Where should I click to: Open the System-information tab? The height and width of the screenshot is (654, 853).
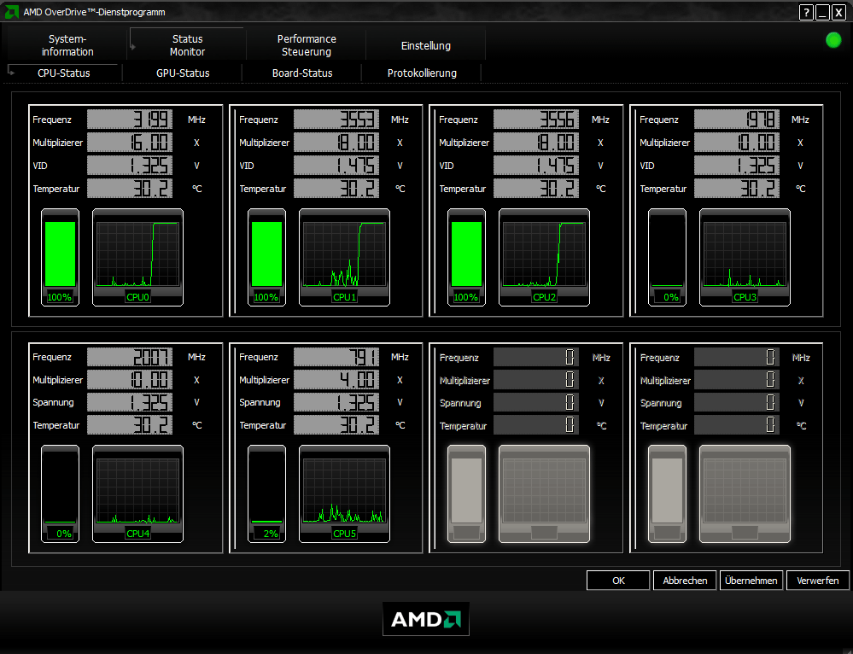tap(67, 45)
